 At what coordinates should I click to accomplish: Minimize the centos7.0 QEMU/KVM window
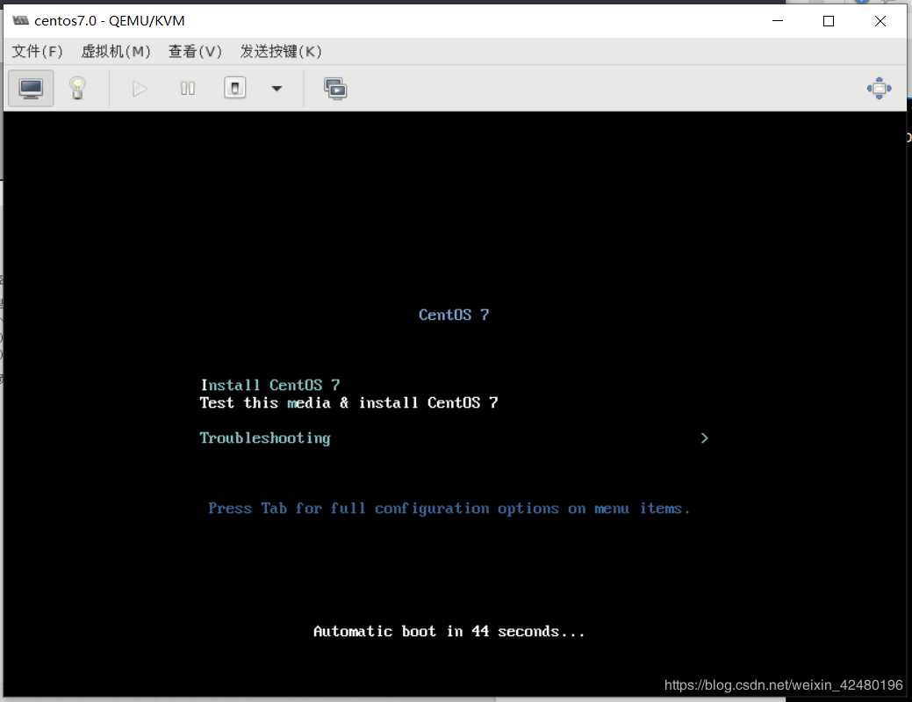click(778, 20)
